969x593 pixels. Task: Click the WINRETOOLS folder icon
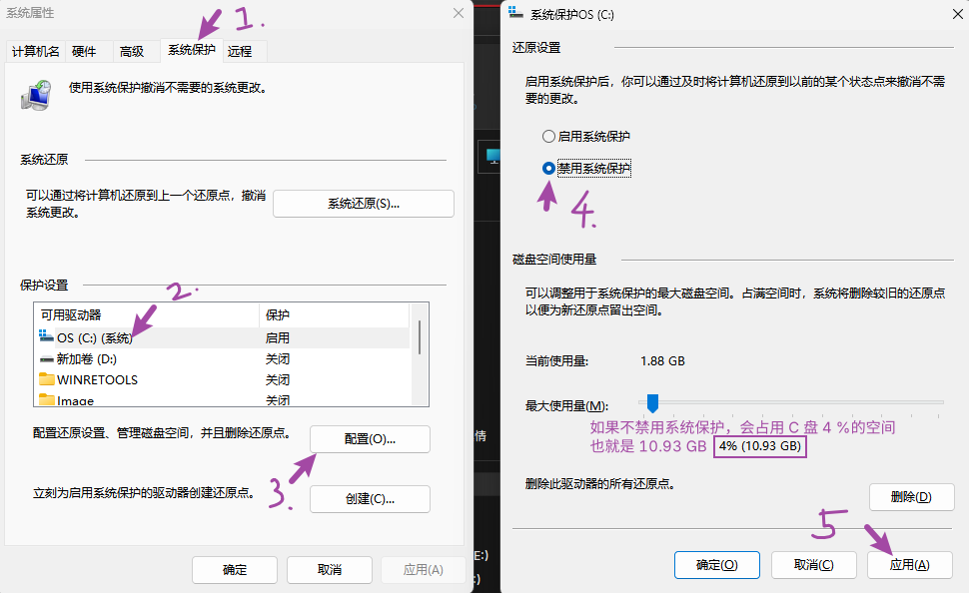point(46,378)
